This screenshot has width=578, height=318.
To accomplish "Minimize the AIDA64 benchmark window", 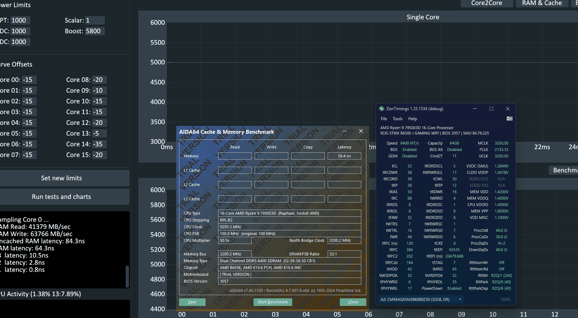I will [345, 131].
